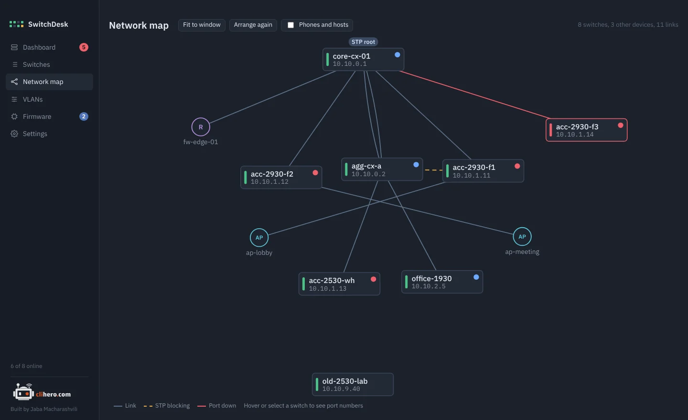Click the Firmware badge showing 2
Screen dimensions: 688x420
tap(84, 116)
